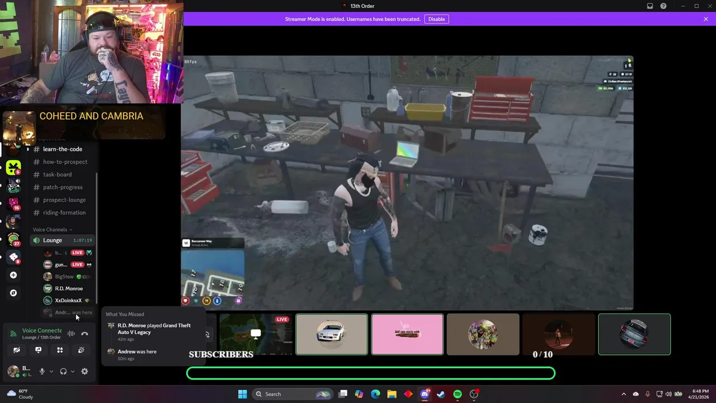Image resolution: width=716 pixels, height=403 pixels.
Task: Open the patch-progress channel
Action: 63,188
